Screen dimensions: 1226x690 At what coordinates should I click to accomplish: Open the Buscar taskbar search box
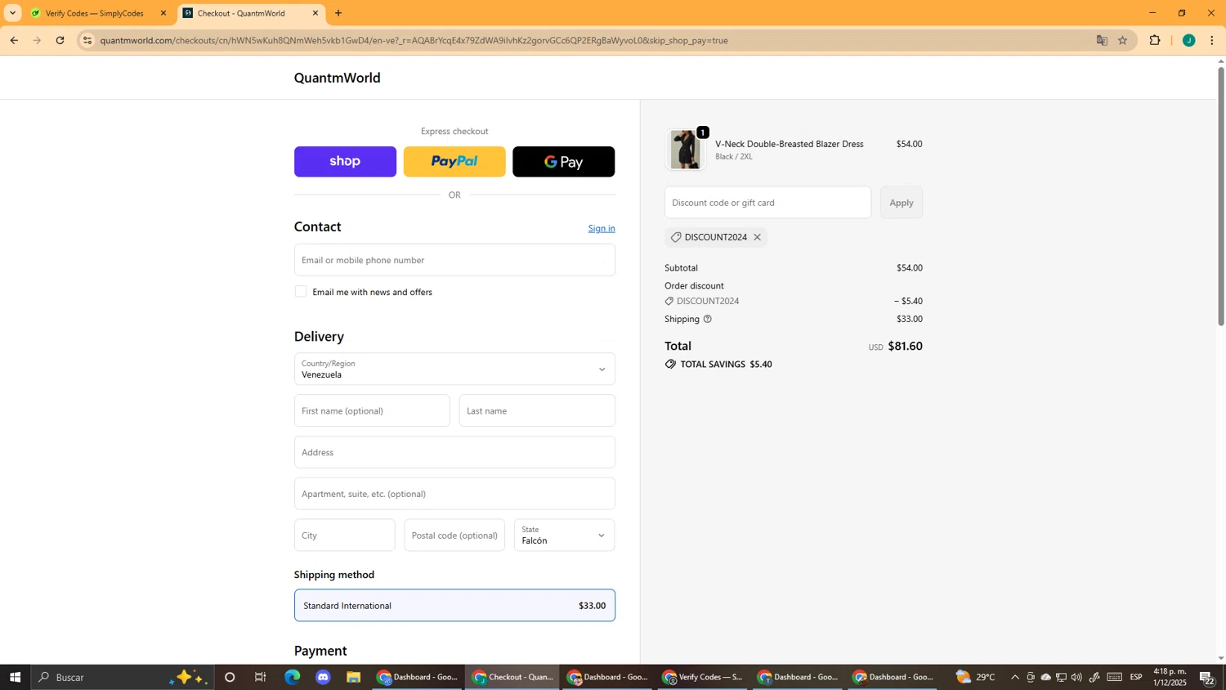click(123, 677)
